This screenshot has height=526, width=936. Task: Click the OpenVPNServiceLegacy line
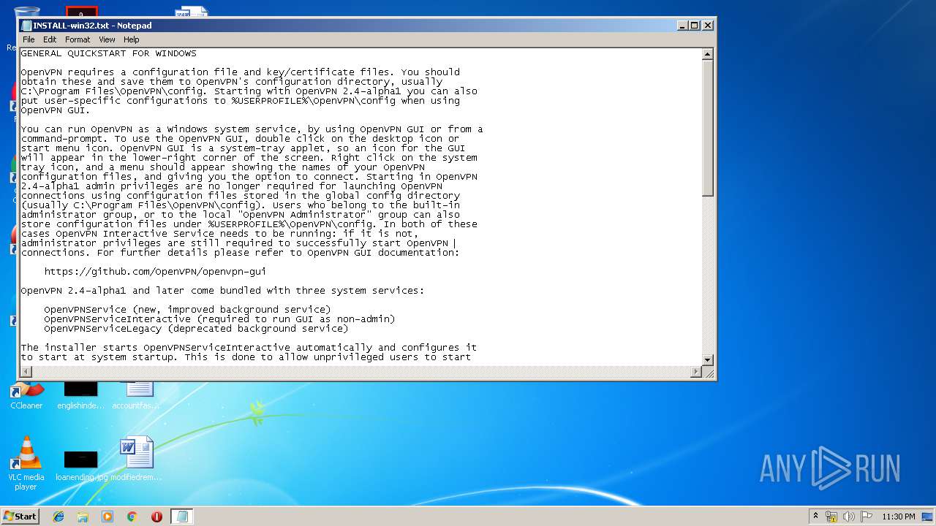coord(196,329)
